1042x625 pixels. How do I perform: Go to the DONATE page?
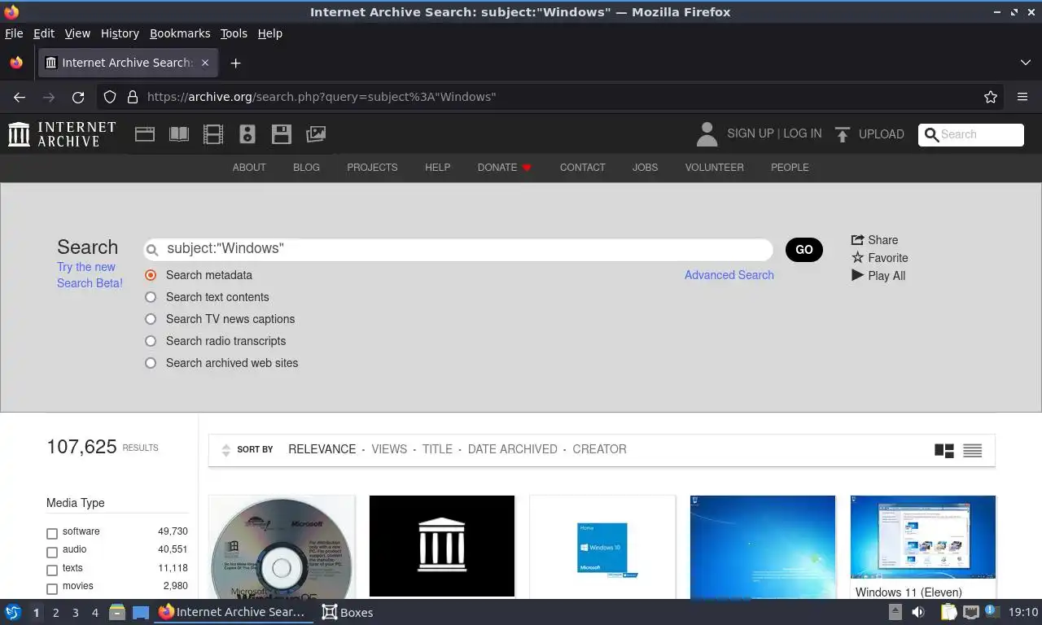tap(504, 168)
